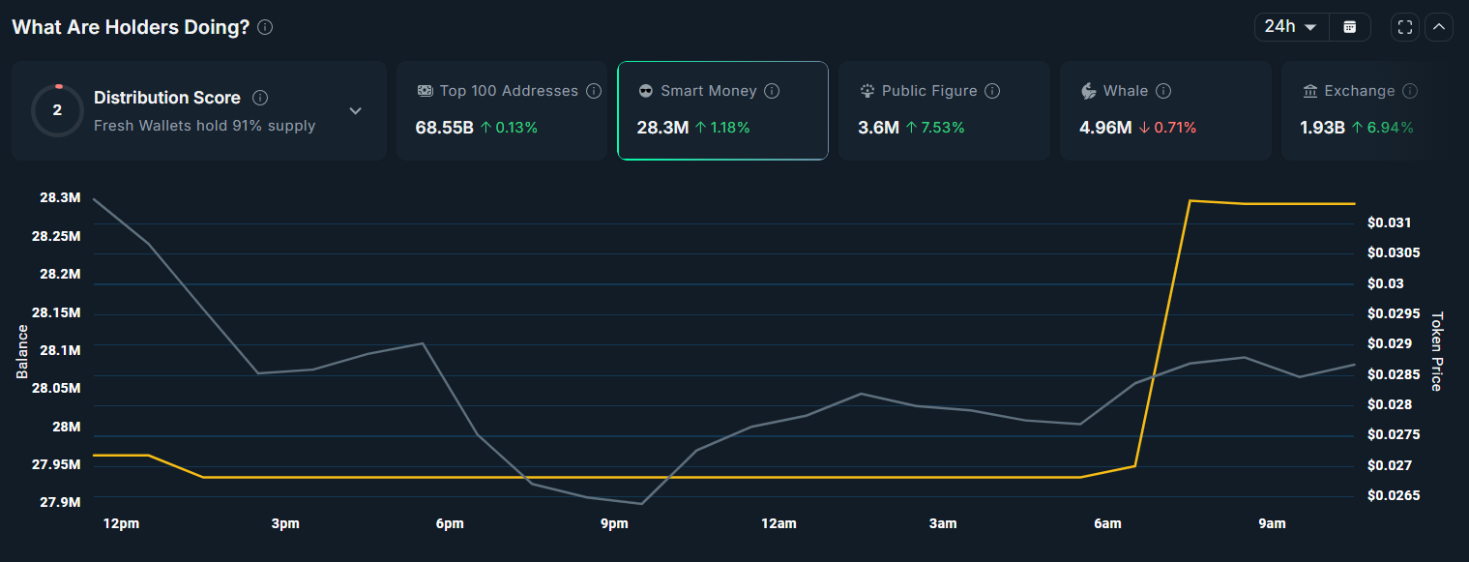Open the 24h time range dropdown
The image size is (1469, 562).
point(1292,27)
